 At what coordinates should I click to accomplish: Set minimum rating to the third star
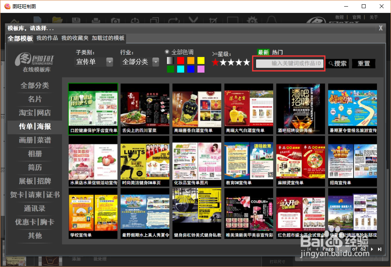pos(231,62)
